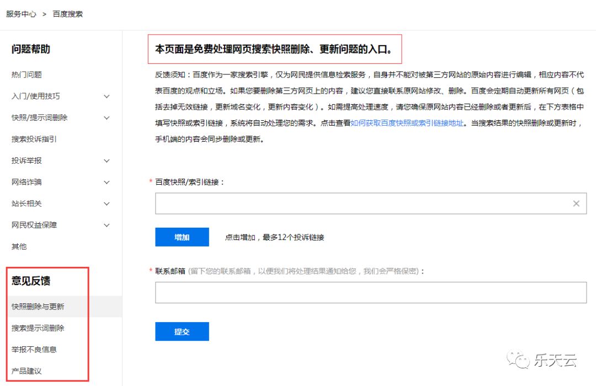Navigate to 服务中心 via the breadcrumb
596x386 pixels.
coord(20,13)
